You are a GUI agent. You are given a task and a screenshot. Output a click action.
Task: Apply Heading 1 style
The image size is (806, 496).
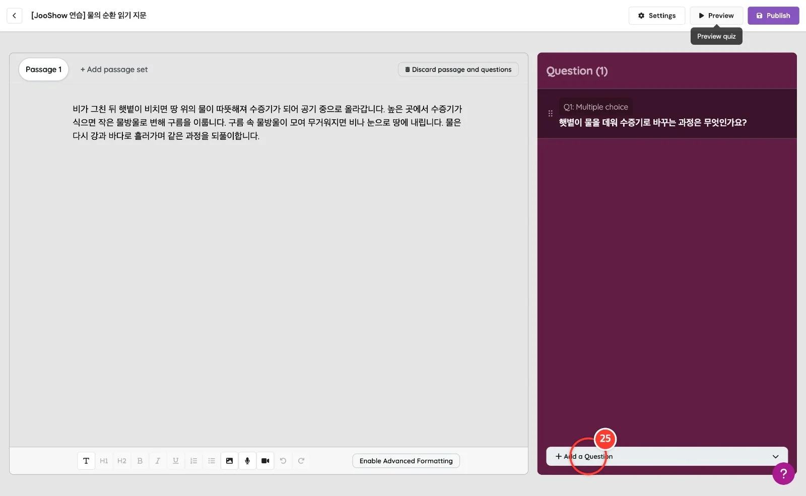104,461
